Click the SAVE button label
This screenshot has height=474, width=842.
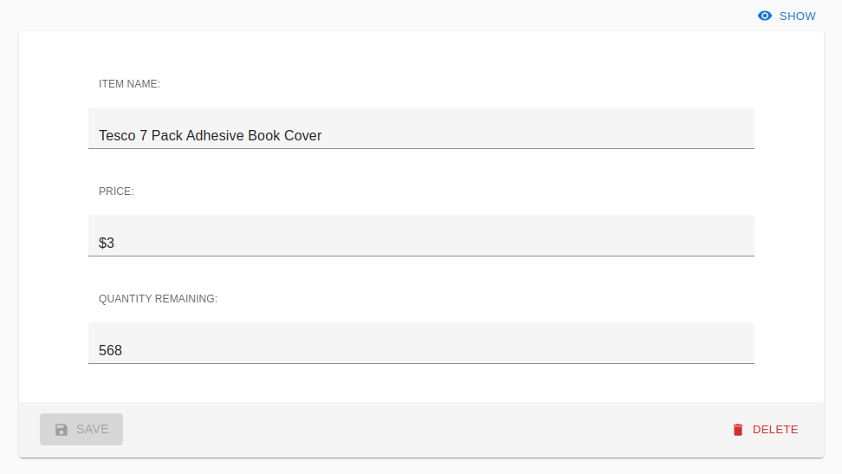[x=93, y=430]
